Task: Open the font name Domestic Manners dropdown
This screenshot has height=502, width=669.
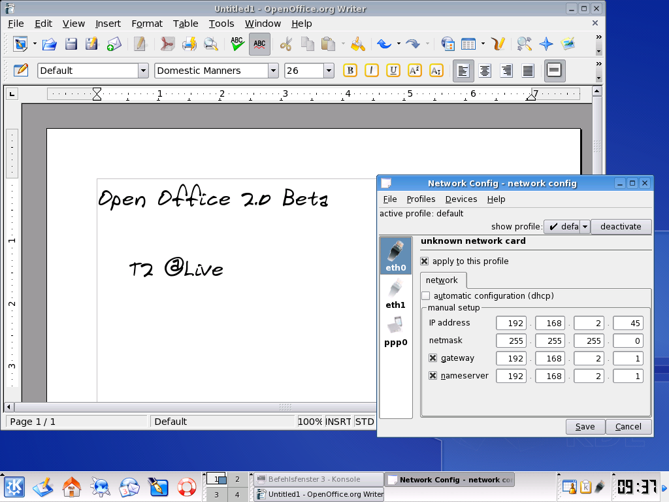Action: tap(274, 71)
